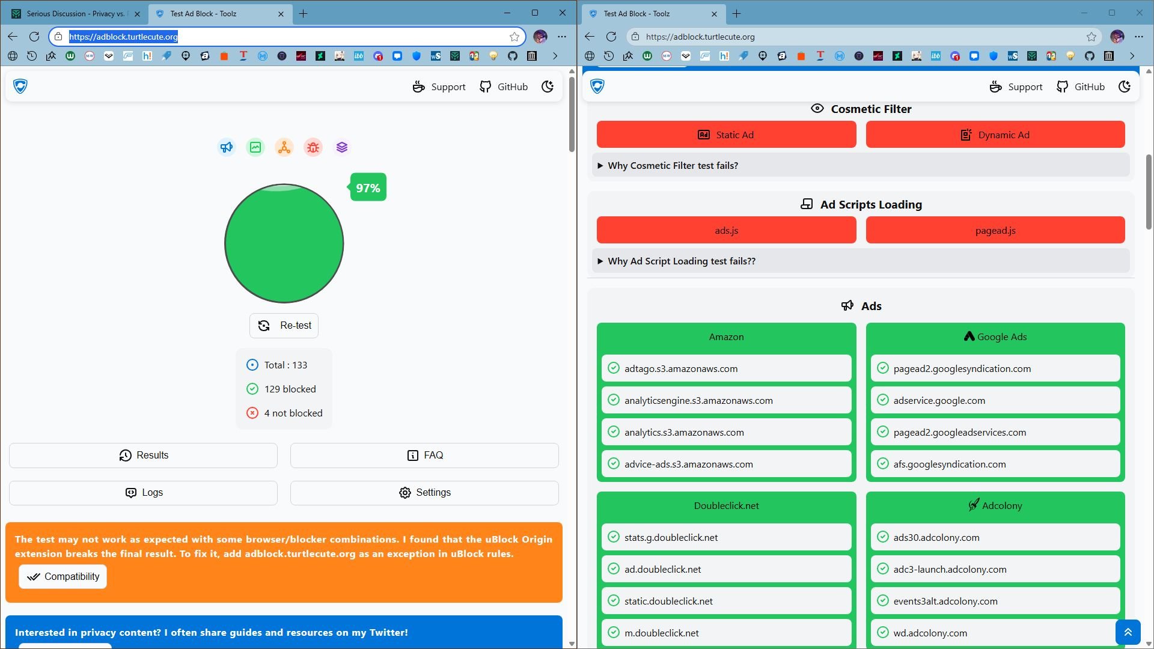This screenshot has height=649, width=1154.
Task: Go back using the right window's back arrow
Action: point(590,37)
